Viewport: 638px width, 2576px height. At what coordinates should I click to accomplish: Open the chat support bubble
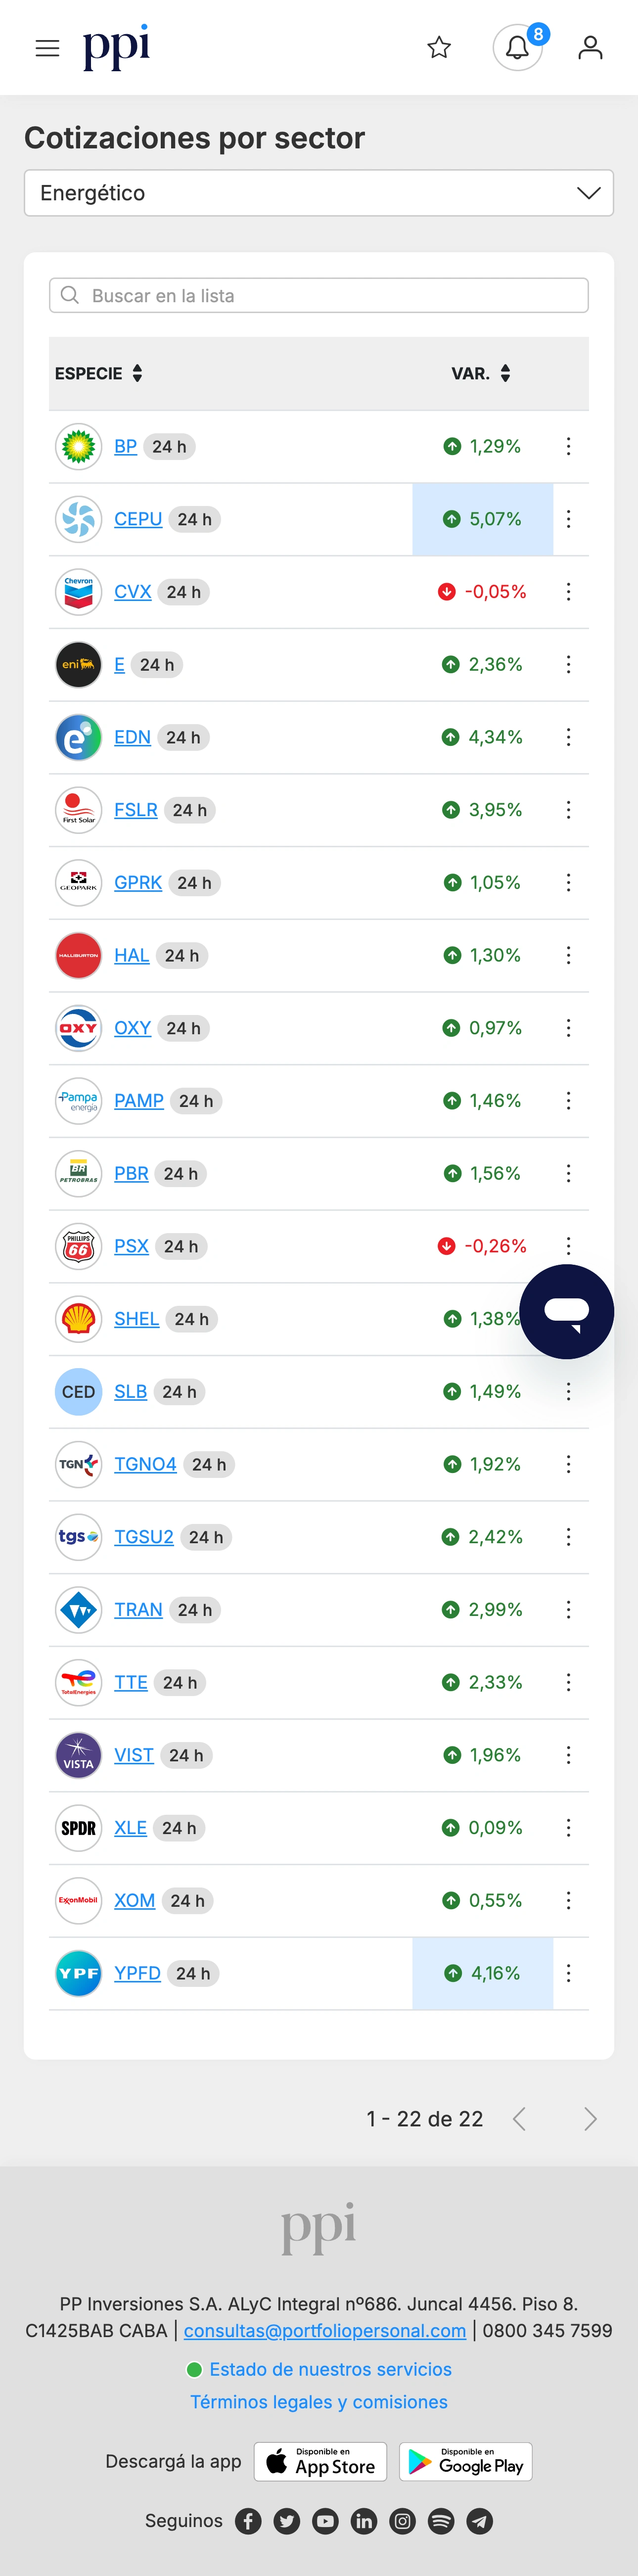click(566, 1311)
